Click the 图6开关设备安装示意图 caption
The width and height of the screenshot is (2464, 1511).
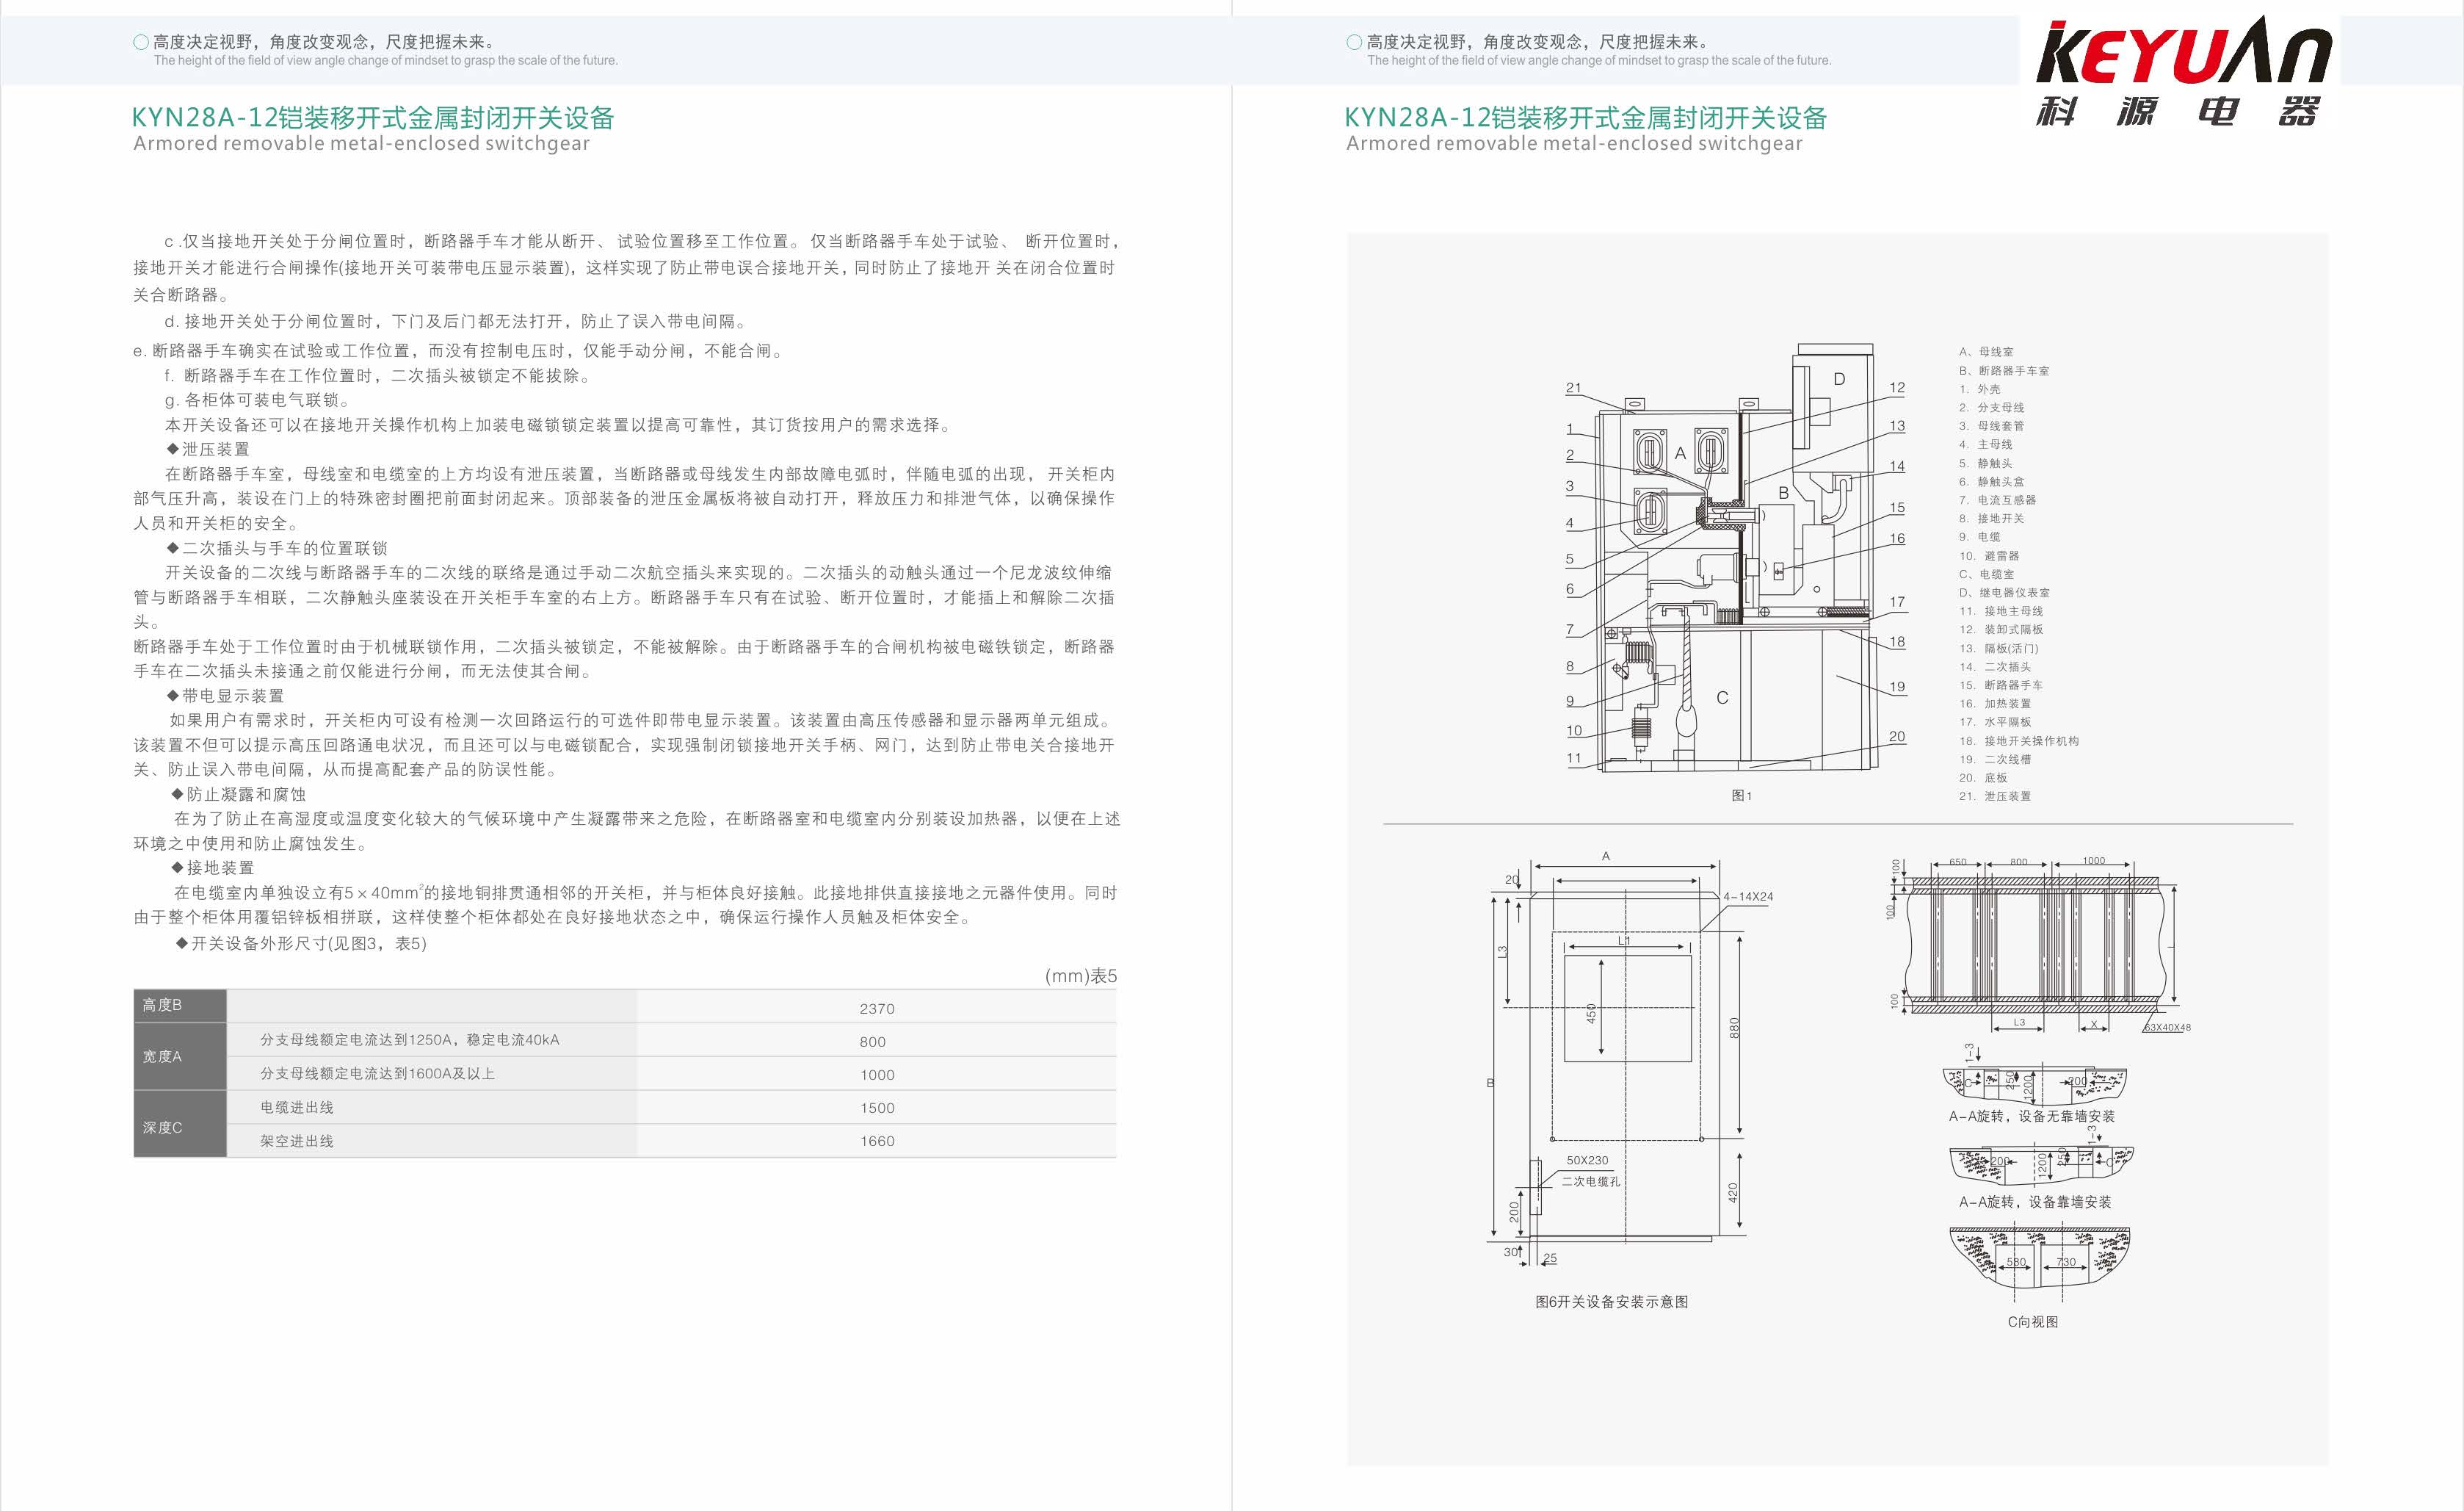point(1611,1302)
